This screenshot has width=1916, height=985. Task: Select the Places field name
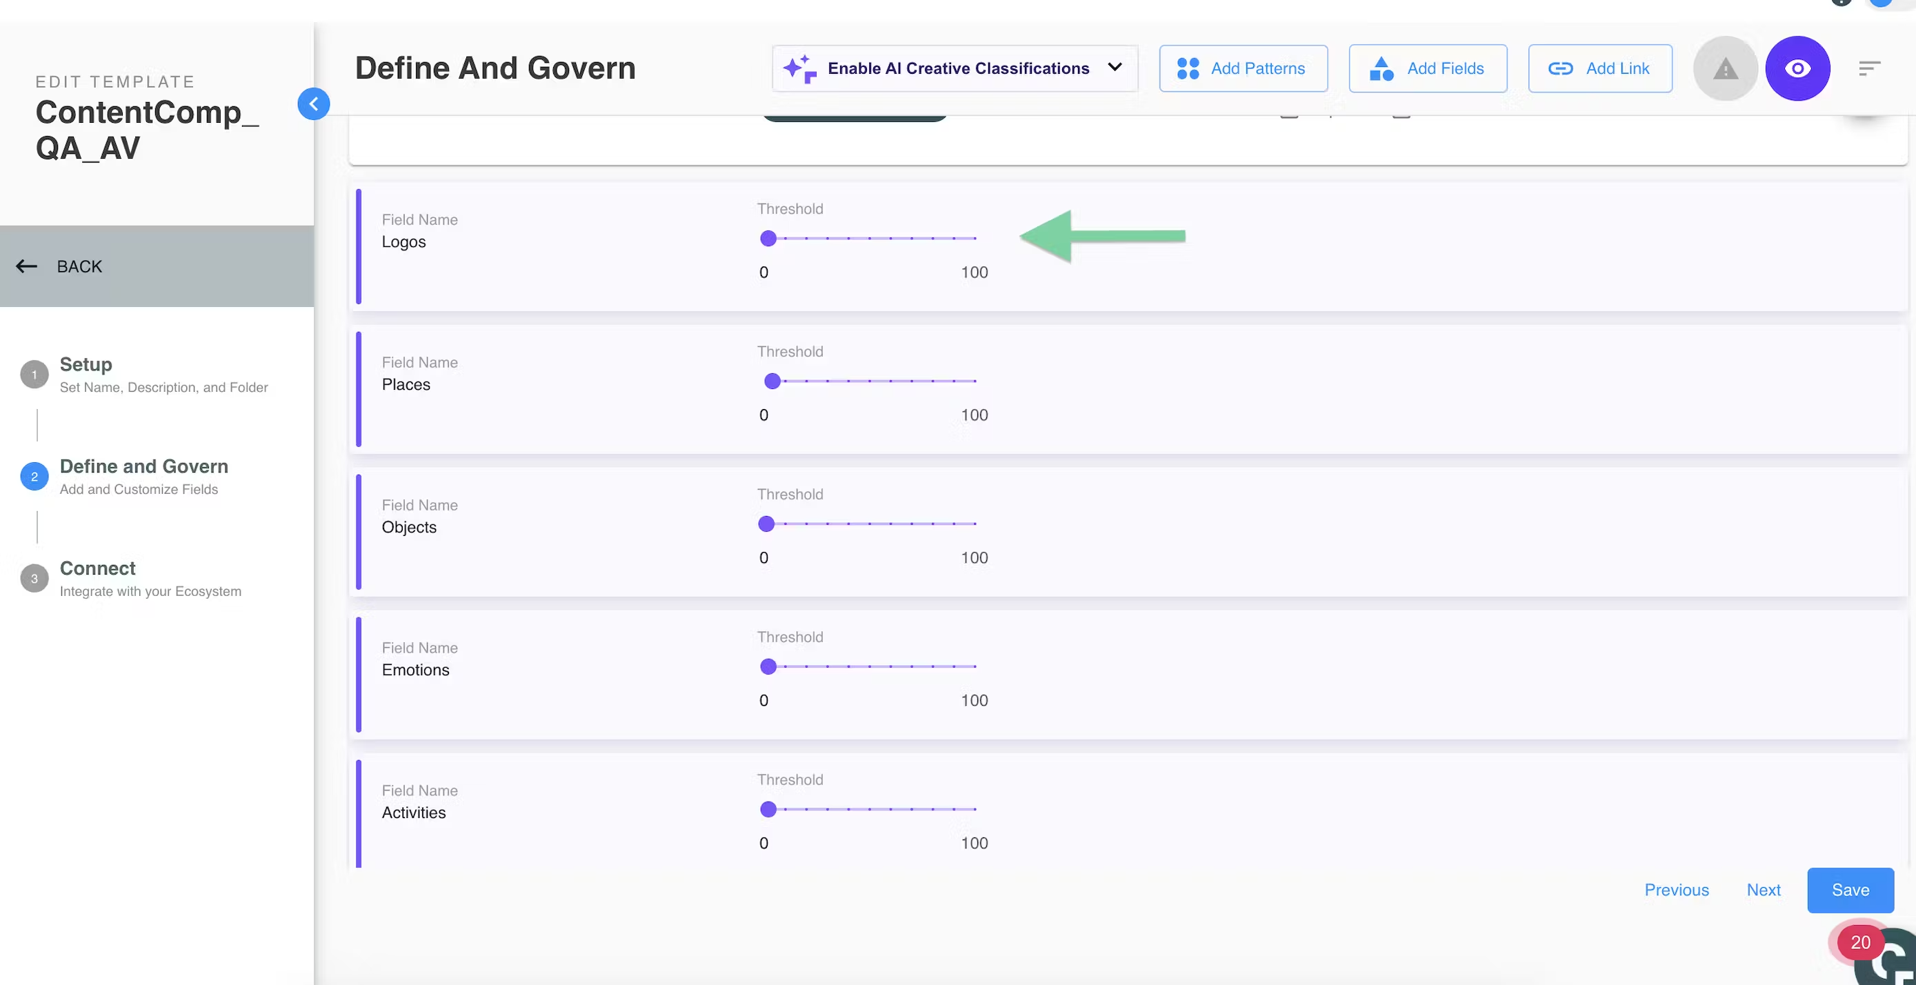tap(406, 385)
